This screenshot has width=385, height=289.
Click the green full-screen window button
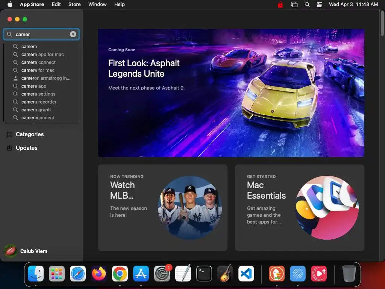(25, 19)
